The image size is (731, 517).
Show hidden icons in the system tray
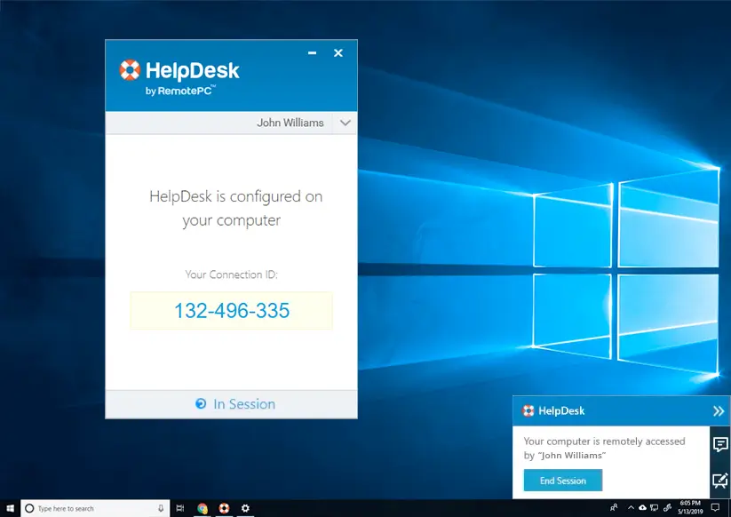[x=630, y=507]
